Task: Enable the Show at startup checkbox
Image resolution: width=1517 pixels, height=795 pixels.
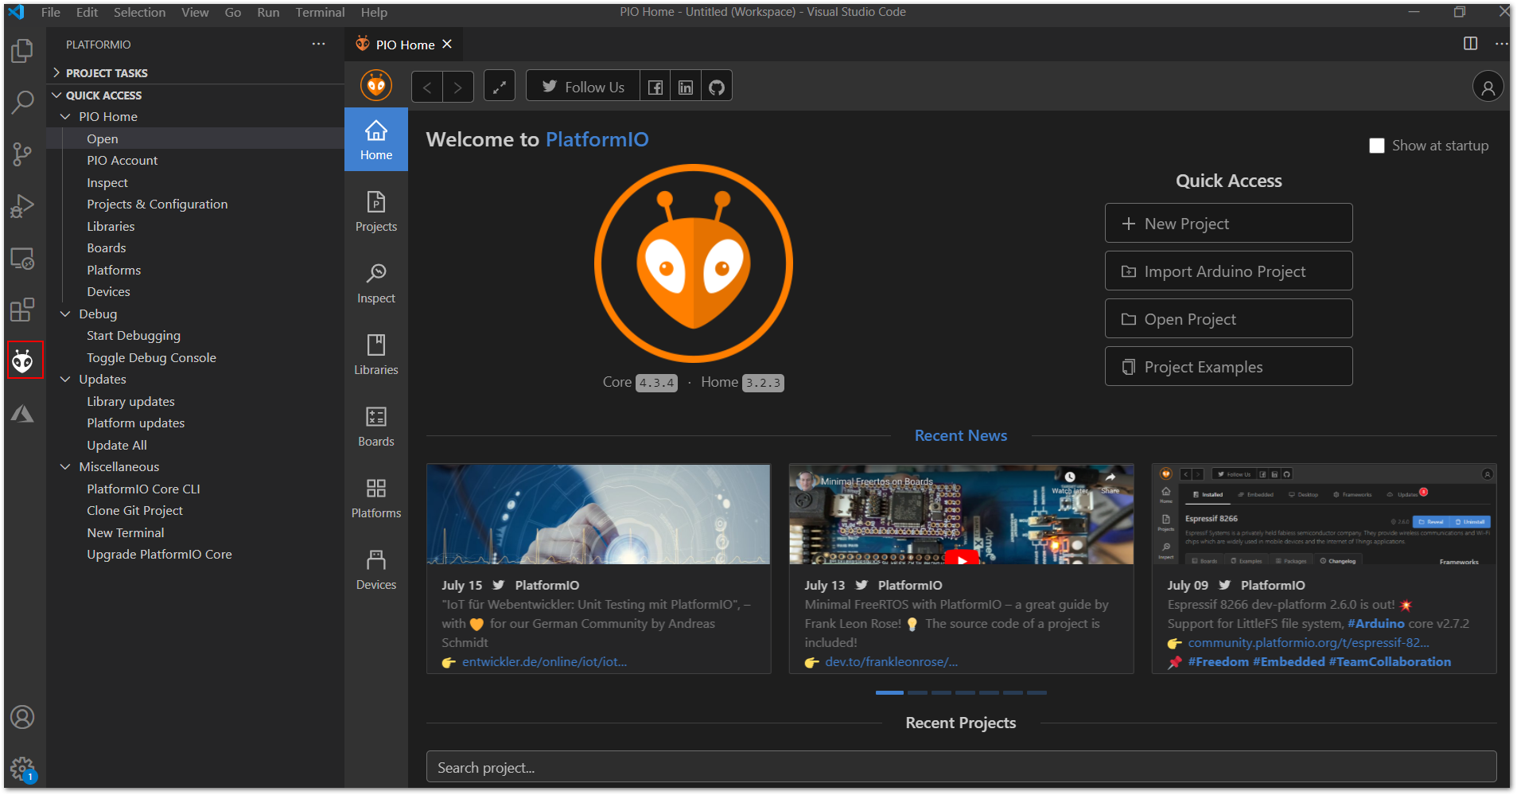Action: coord(1376,146)
